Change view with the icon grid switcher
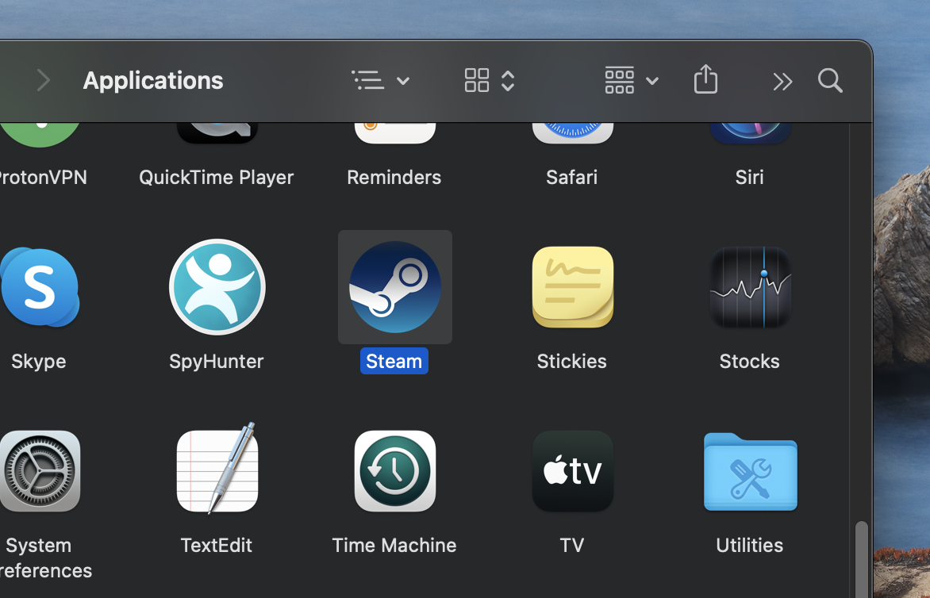 (490, 80)
